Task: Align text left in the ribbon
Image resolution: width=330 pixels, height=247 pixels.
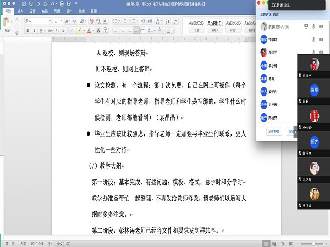Action: [x=116, y=31]
